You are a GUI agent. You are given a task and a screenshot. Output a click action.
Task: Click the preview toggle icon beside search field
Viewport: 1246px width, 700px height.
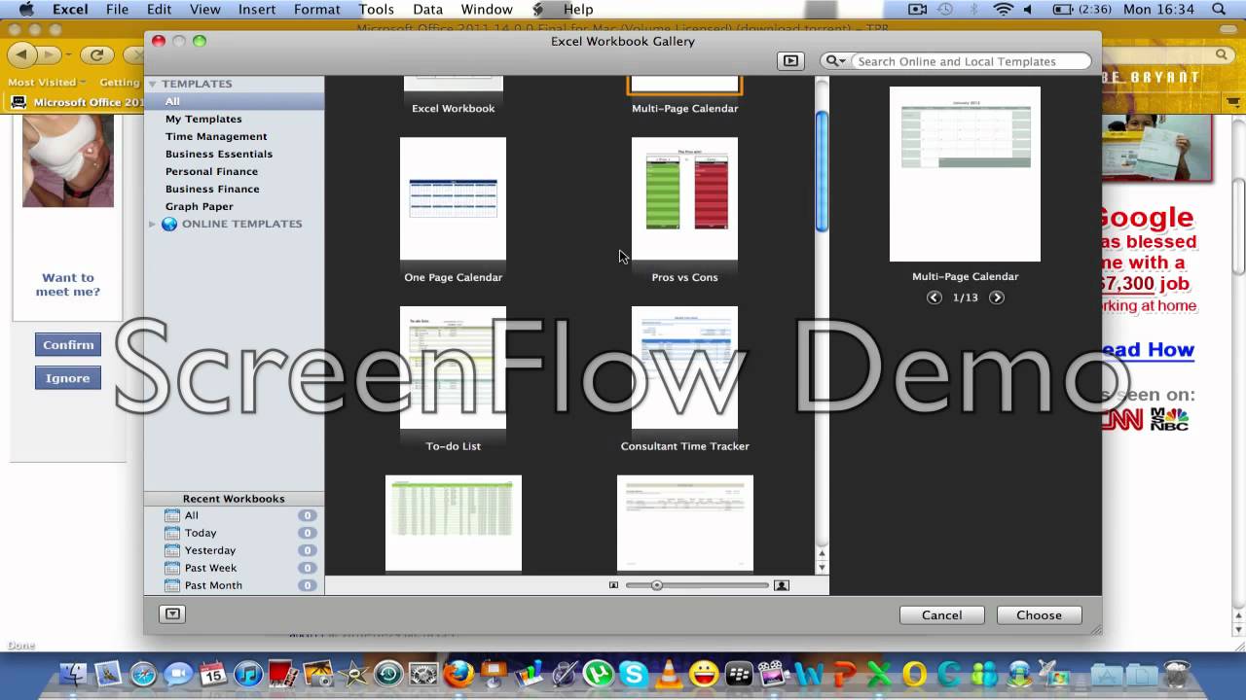[x=790, y=61]
